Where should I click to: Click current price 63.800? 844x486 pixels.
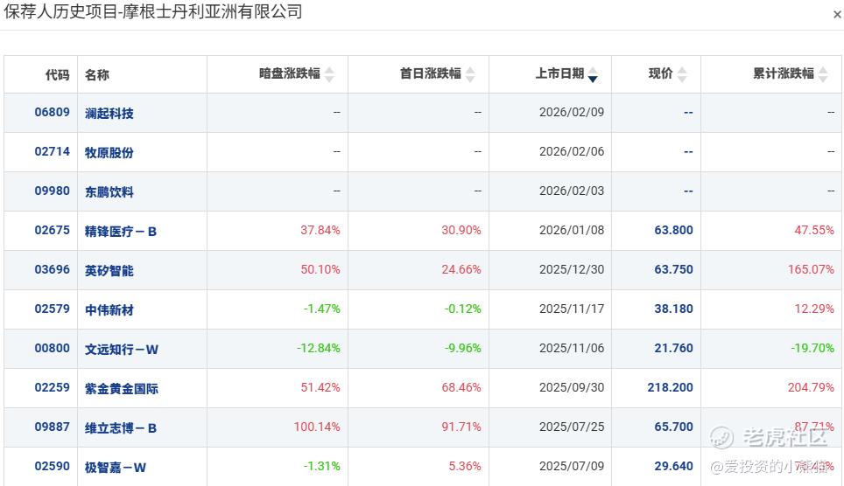673,230
